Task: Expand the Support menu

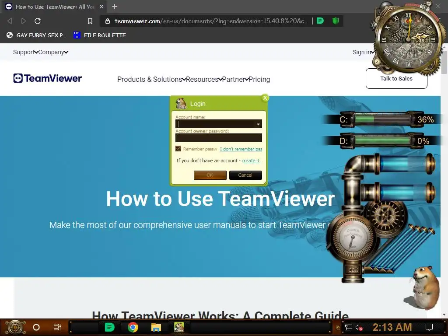Action: tap(26, 52)
